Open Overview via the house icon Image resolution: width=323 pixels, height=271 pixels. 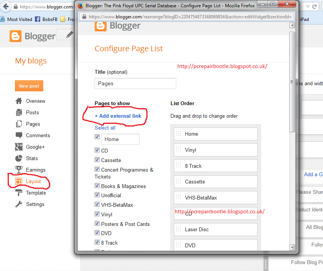(19, 101)
